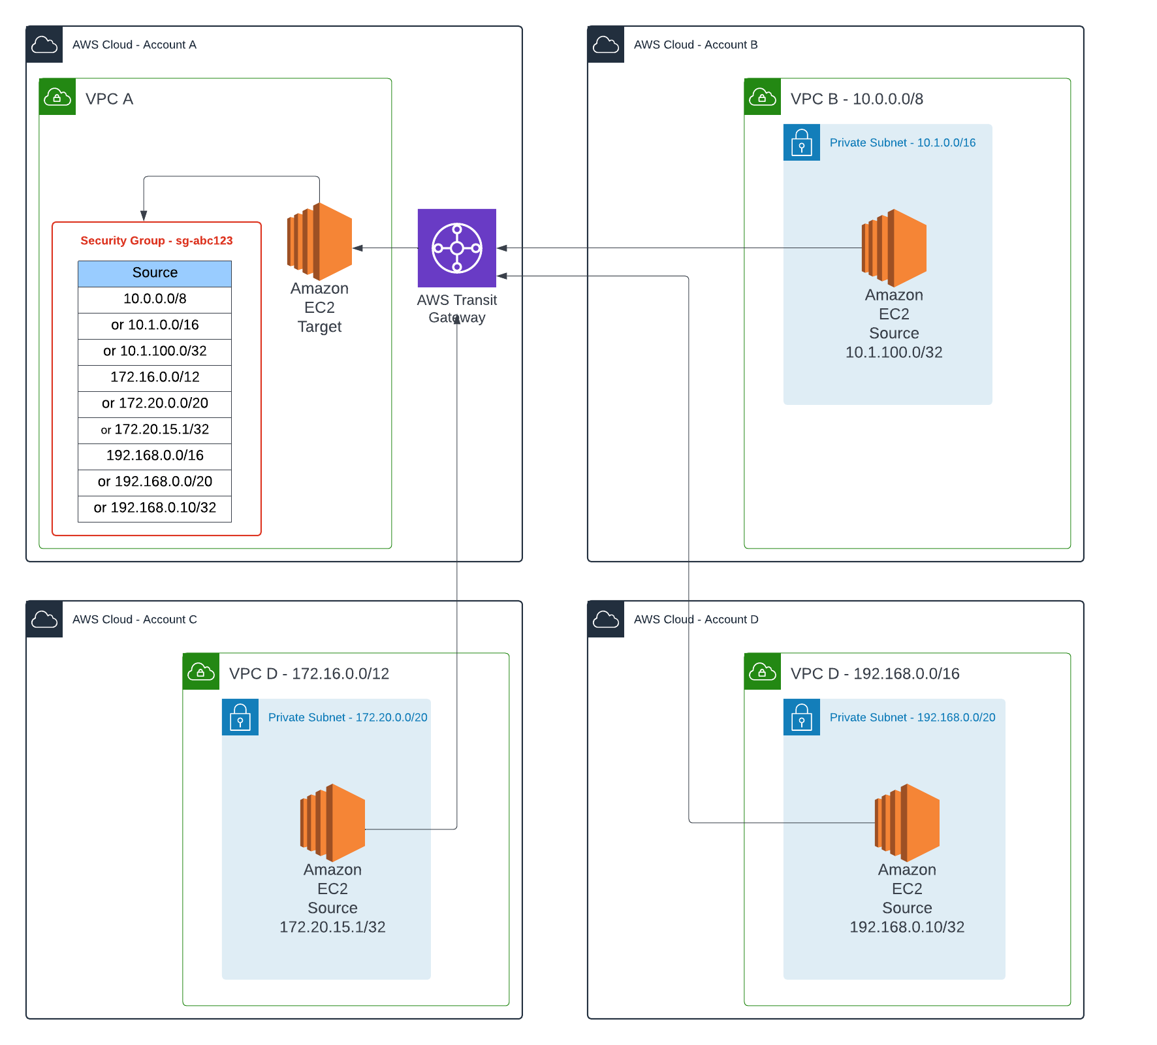Click the 'AWS Cloud - Account B' label

(696, 44)
